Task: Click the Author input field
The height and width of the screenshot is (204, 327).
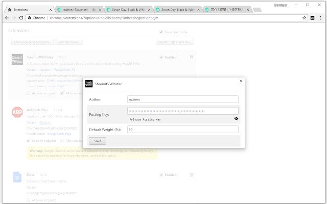Action: pyautogui.click(x=183, y=99)
